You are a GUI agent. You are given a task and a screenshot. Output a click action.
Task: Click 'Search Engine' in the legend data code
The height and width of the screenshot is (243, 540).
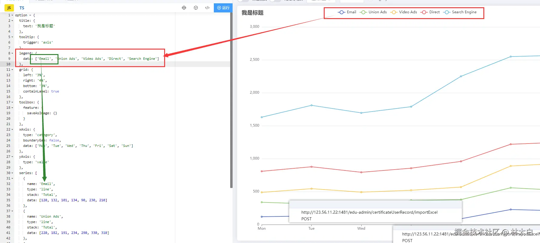pos(142,59)
